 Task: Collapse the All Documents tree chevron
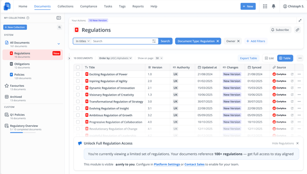click(x=59, y=44)
